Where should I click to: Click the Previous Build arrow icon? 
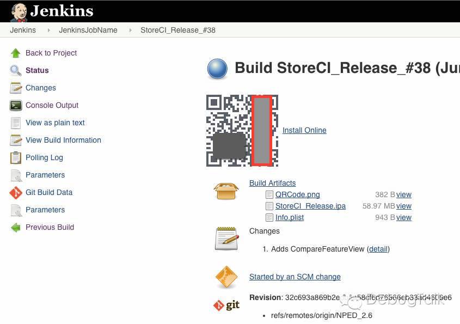15,227
